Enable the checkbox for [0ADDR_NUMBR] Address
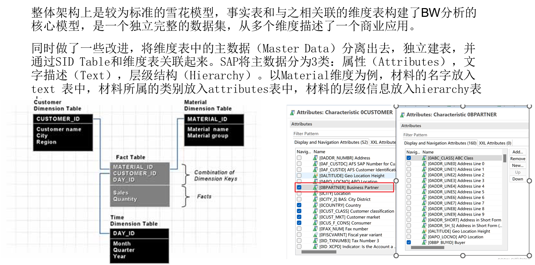 coord(299,158)
